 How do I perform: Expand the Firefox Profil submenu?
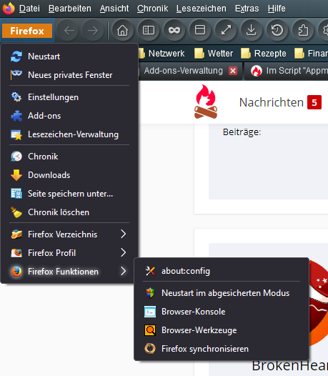click(x=69, y=253)
